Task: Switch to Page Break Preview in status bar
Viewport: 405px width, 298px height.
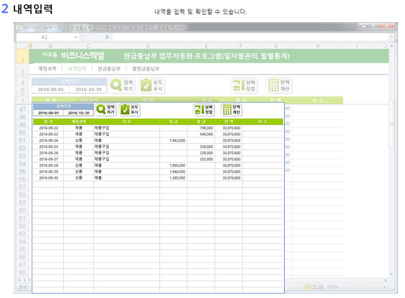Action: [320, 287]
